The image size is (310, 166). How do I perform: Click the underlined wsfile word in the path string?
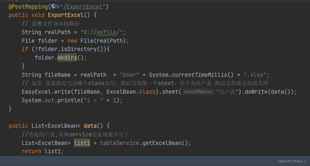click(x=106, y=32)
